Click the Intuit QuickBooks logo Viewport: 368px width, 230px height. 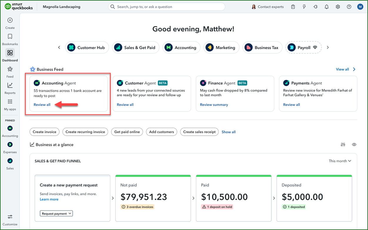[x=18, y=7]
